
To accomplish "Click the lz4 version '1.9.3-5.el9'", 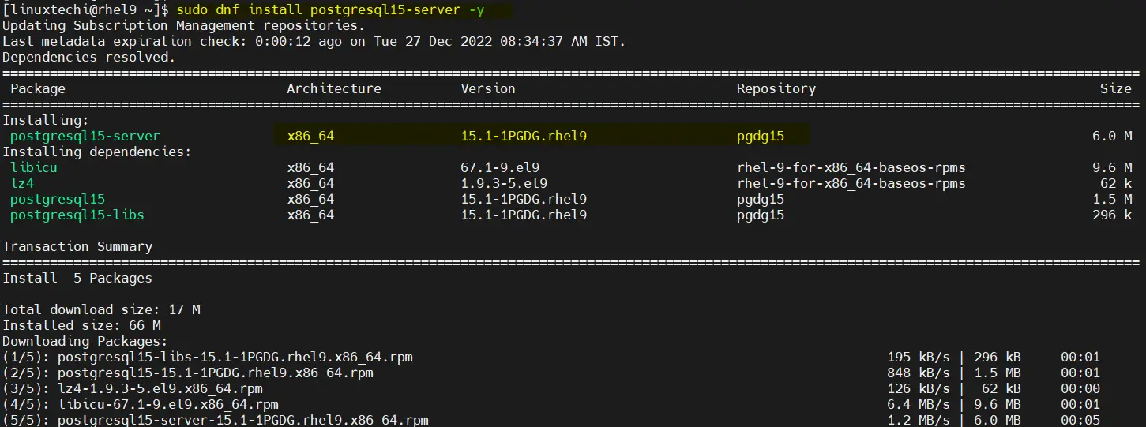I will 504,183.
